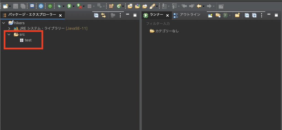Expand the JRE システム・ライブラリー node
This screenshot has width=282, height=130.
click(9, 28)
